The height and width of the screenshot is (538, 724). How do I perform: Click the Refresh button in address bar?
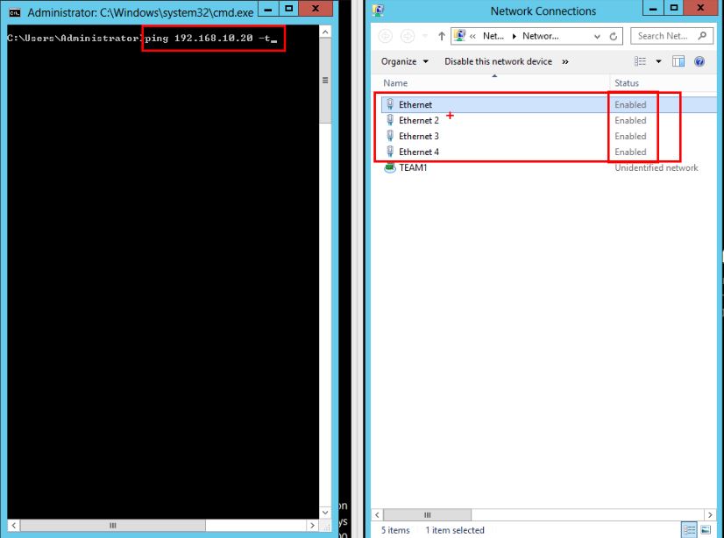click(614, 37)
